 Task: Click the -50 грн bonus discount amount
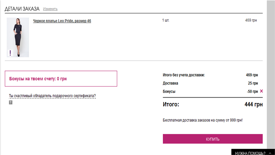click(x=252, y=91)
